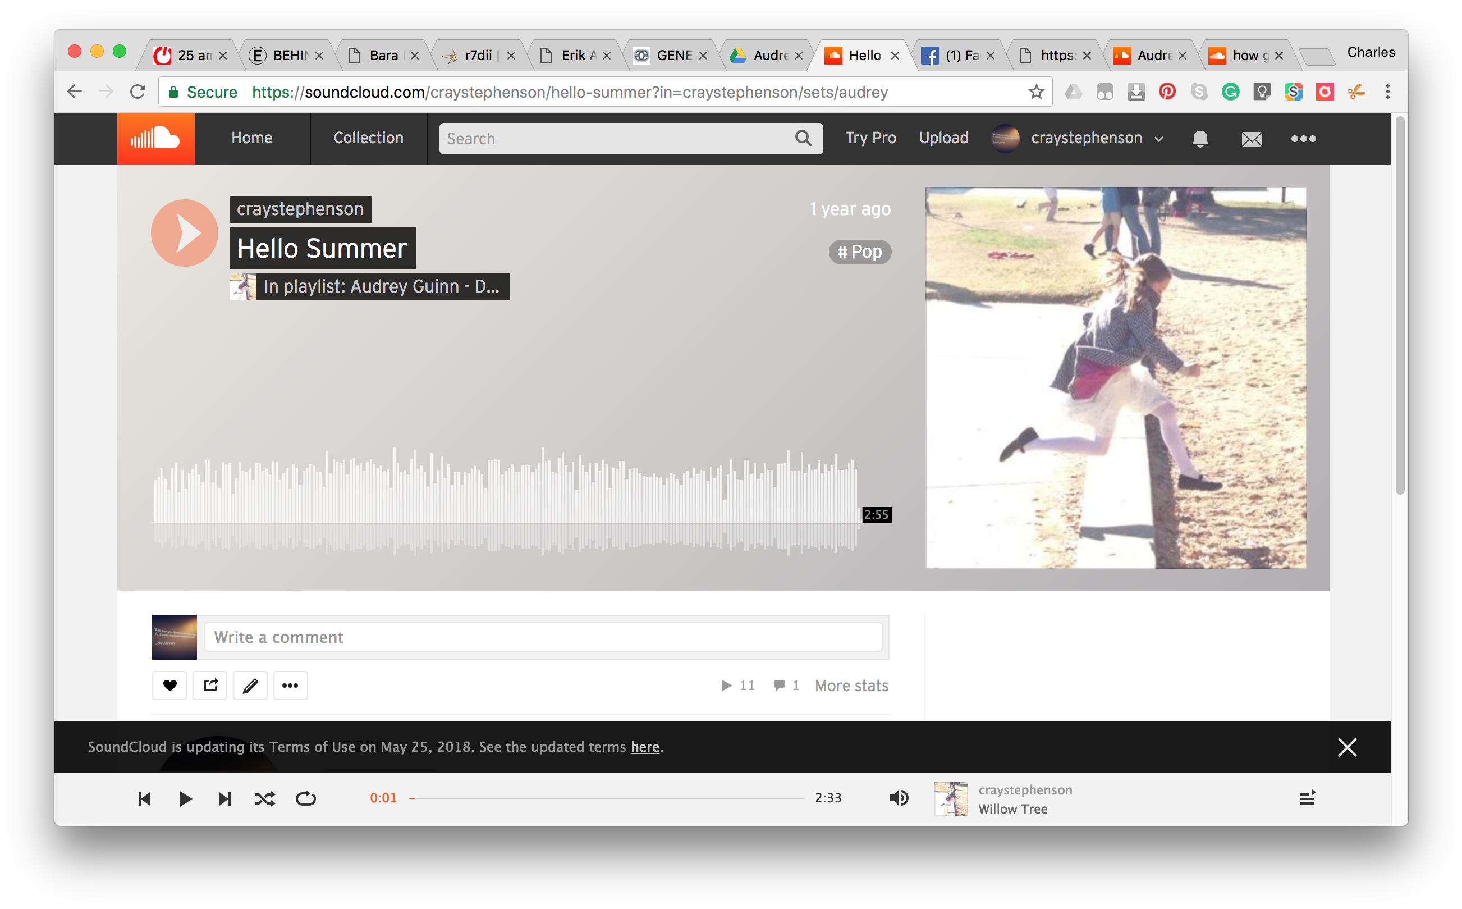Open the updated terms here link
This screenshot has height=909, width=1462.
point(644,747)
